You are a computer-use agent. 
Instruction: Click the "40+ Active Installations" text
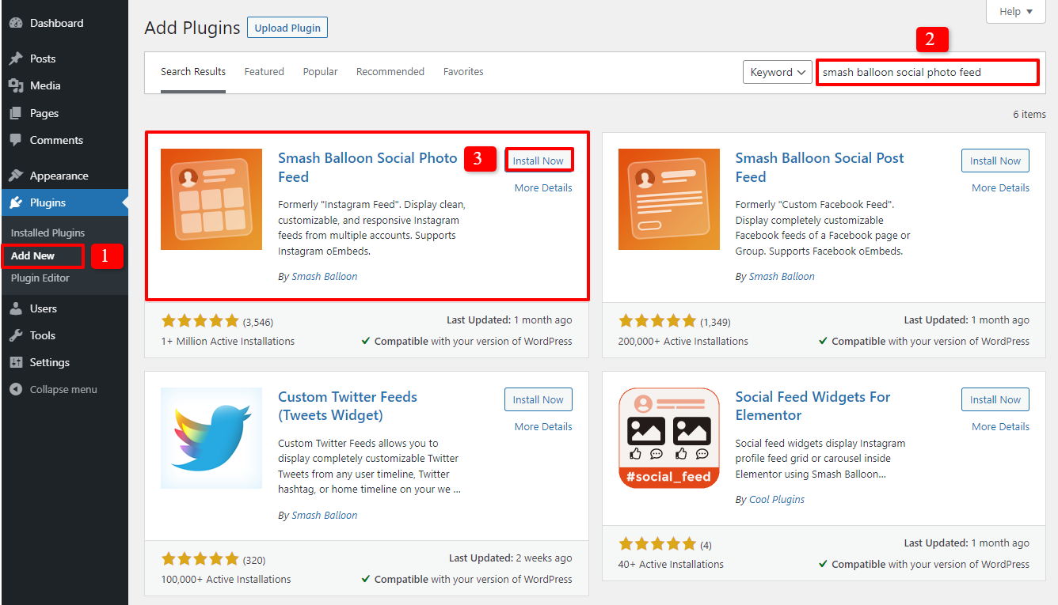[671, 565]
